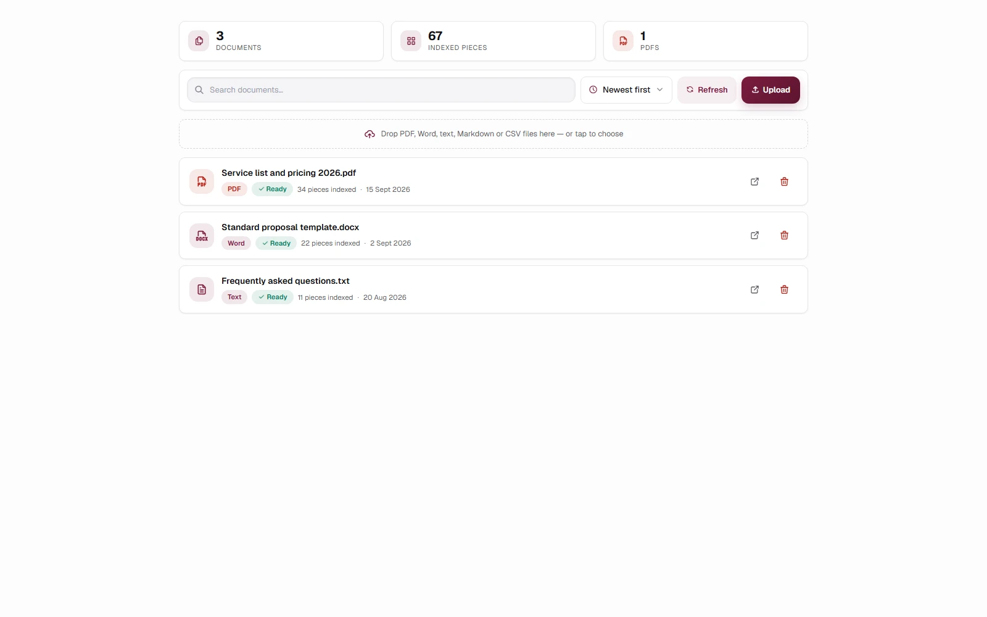Click the Documents count stat icon
The width and height of the screenshot is (987, 617).
point(199,41)
